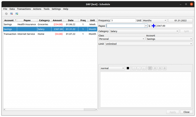Open the File menu
Viewport: 196px width, 117px height.
coord(5,9)
